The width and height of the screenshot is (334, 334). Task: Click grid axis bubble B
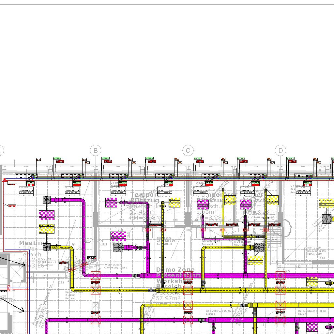coord(96,150)
